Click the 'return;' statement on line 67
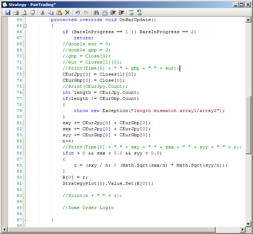This screenshot has width=253, height=234. click(84, 38)
